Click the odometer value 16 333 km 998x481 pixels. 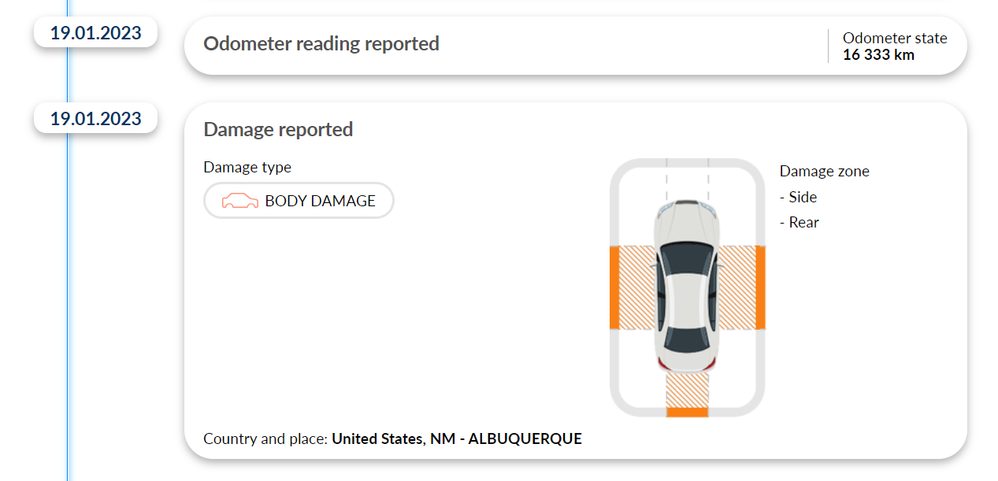[878, 54]
